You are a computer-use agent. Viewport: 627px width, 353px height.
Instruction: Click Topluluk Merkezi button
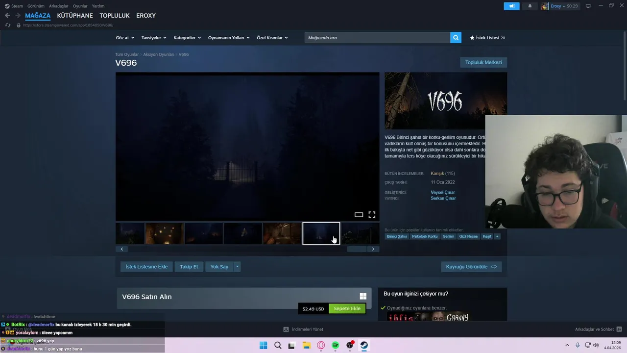pyautogui.click(x=483, y=62)
